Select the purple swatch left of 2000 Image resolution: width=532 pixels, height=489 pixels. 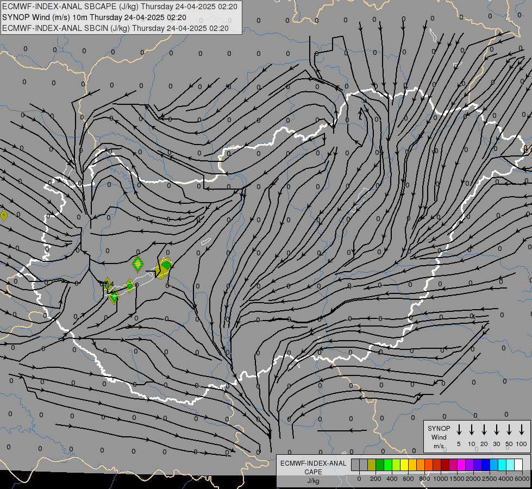point(470,465)
